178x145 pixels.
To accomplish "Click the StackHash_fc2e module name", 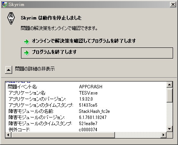I will (94, 111).
